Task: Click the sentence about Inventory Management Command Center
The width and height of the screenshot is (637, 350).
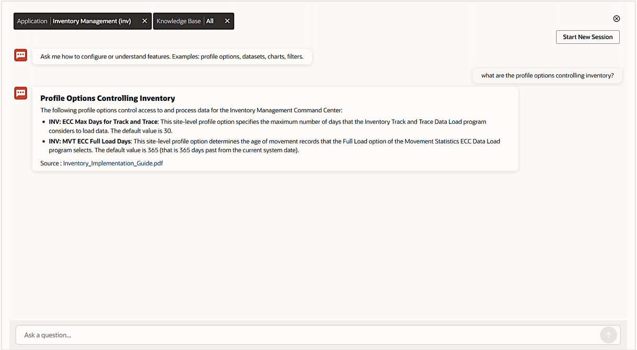Action: point(191,110)
